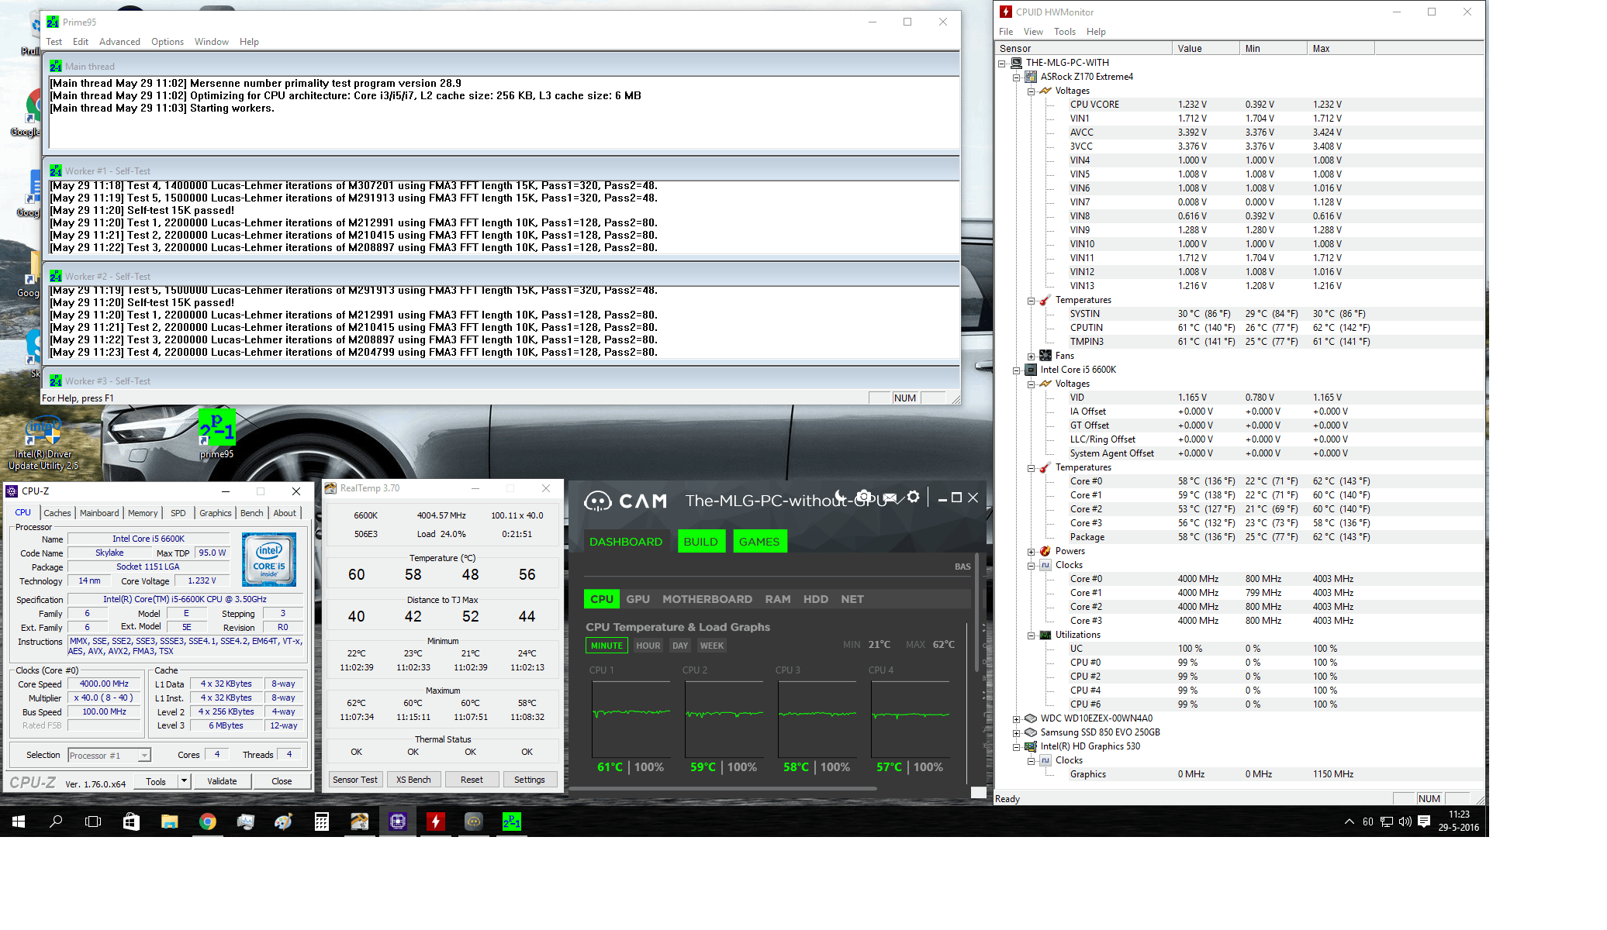Open HWMonitor from the taskbar lightning icon
Screen dimensions: 1607x930
pos(436,821)
